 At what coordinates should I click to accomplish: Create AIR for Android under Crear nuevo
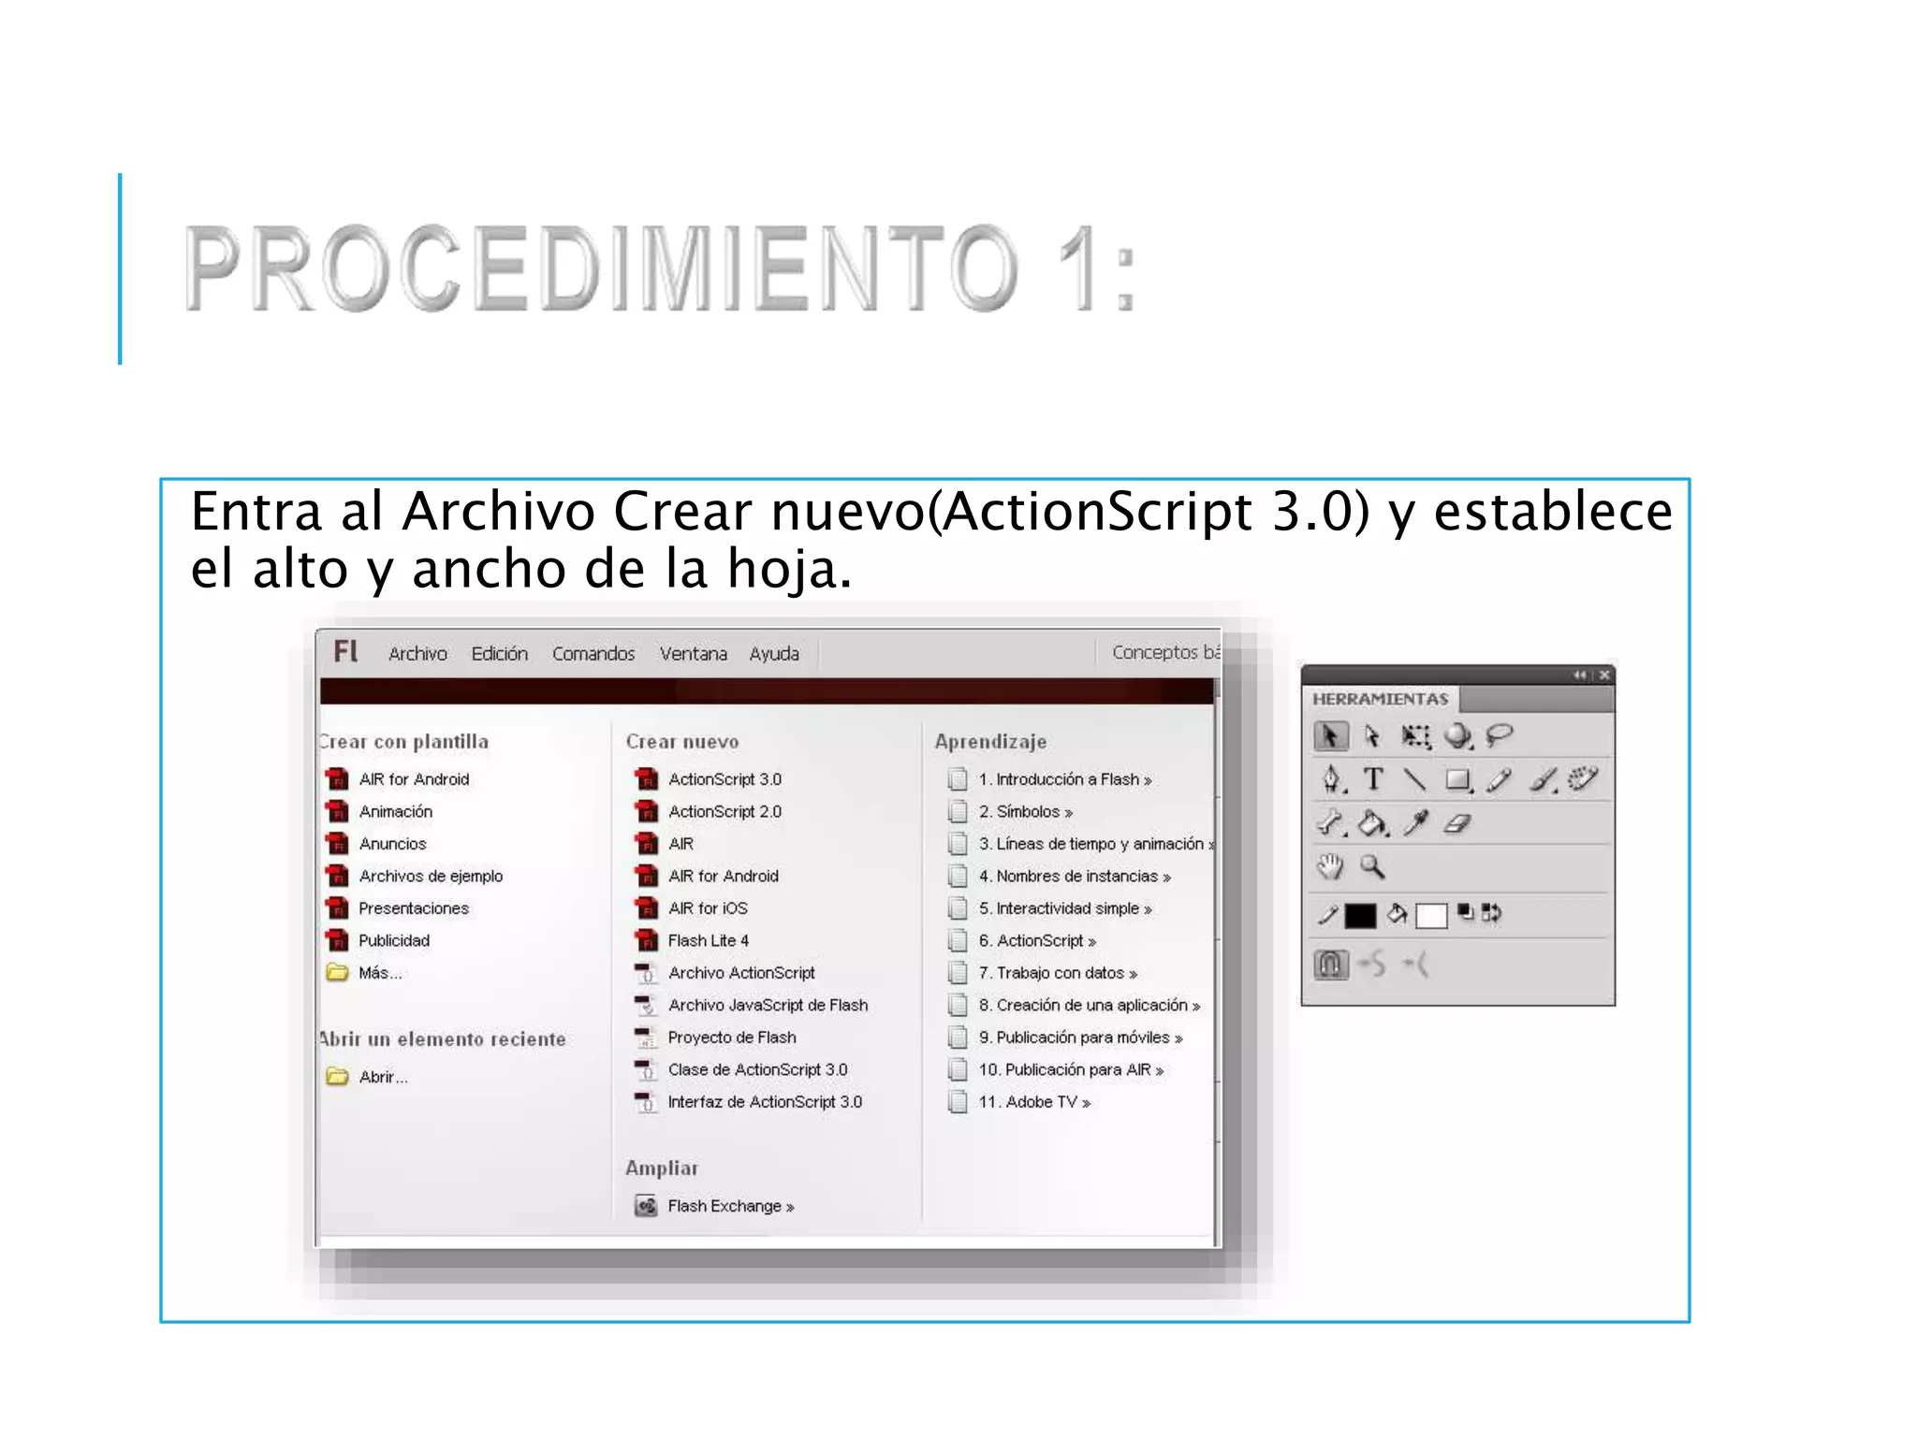723,876
